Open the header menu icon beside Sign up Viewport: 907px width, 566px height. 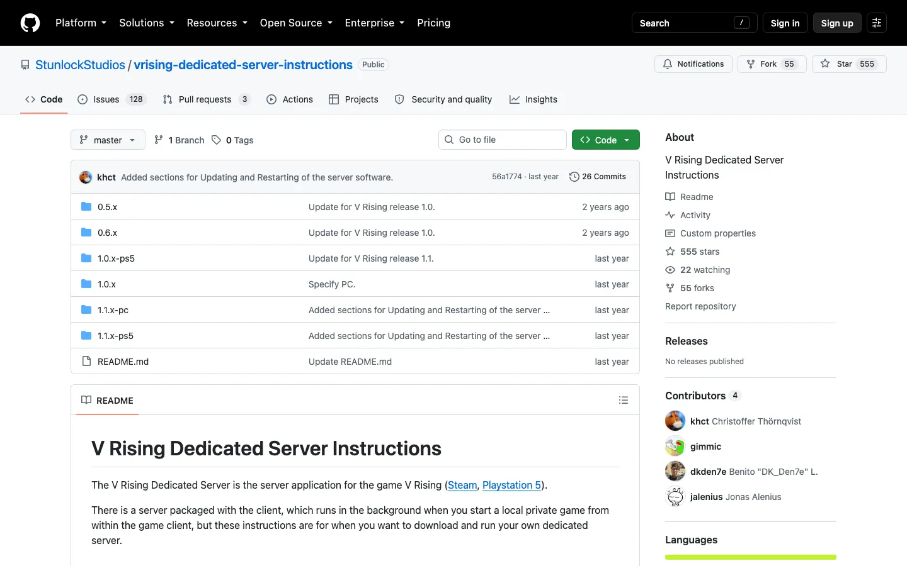coord(877,23)
